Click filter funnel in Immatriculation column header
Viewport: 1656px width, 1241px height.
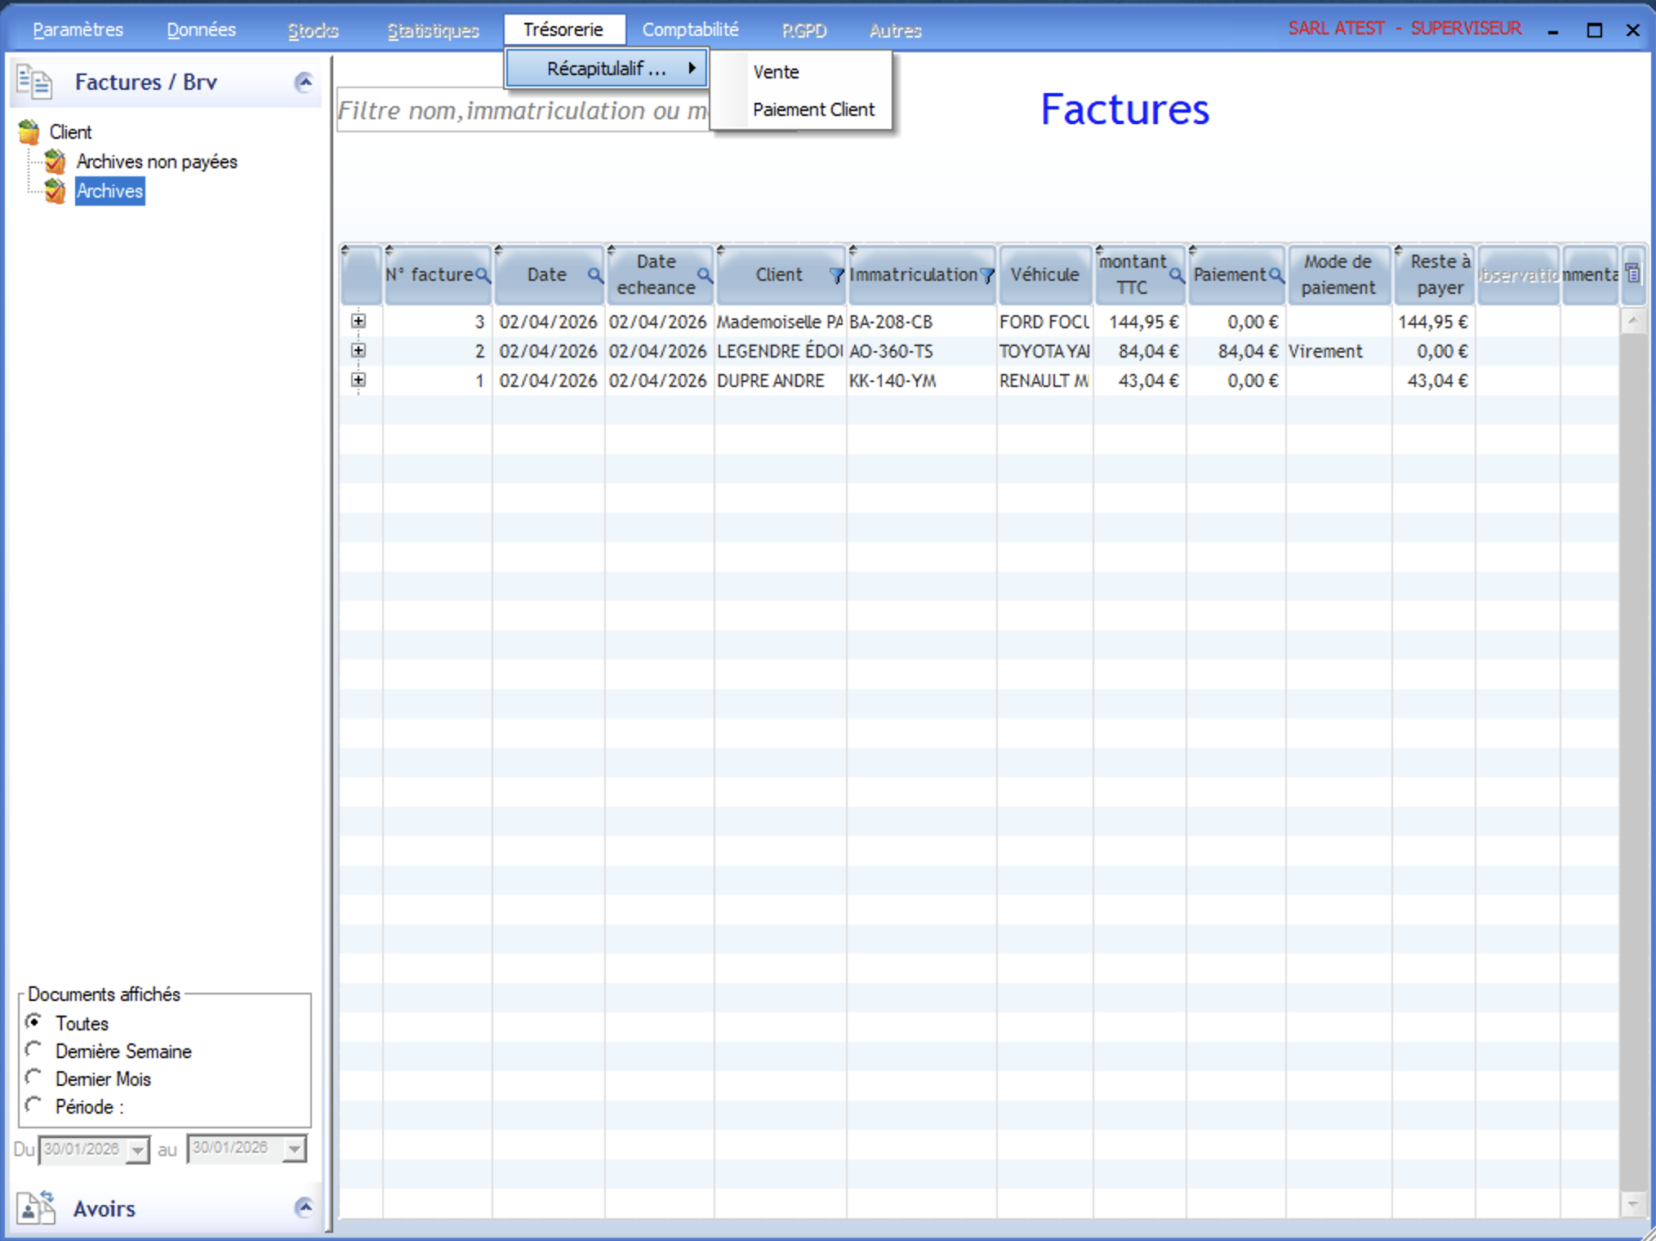[986, 276]
